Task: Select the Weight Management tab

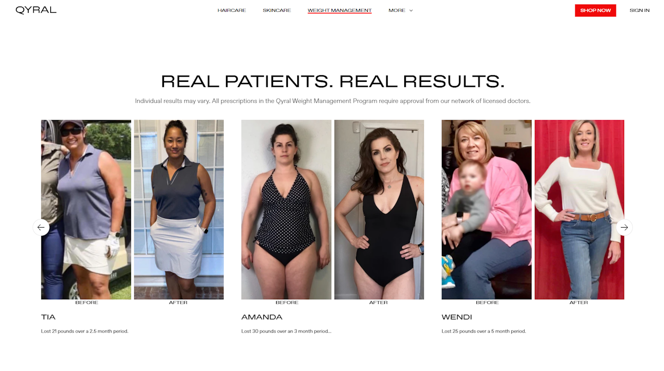Action: (340, 10)
